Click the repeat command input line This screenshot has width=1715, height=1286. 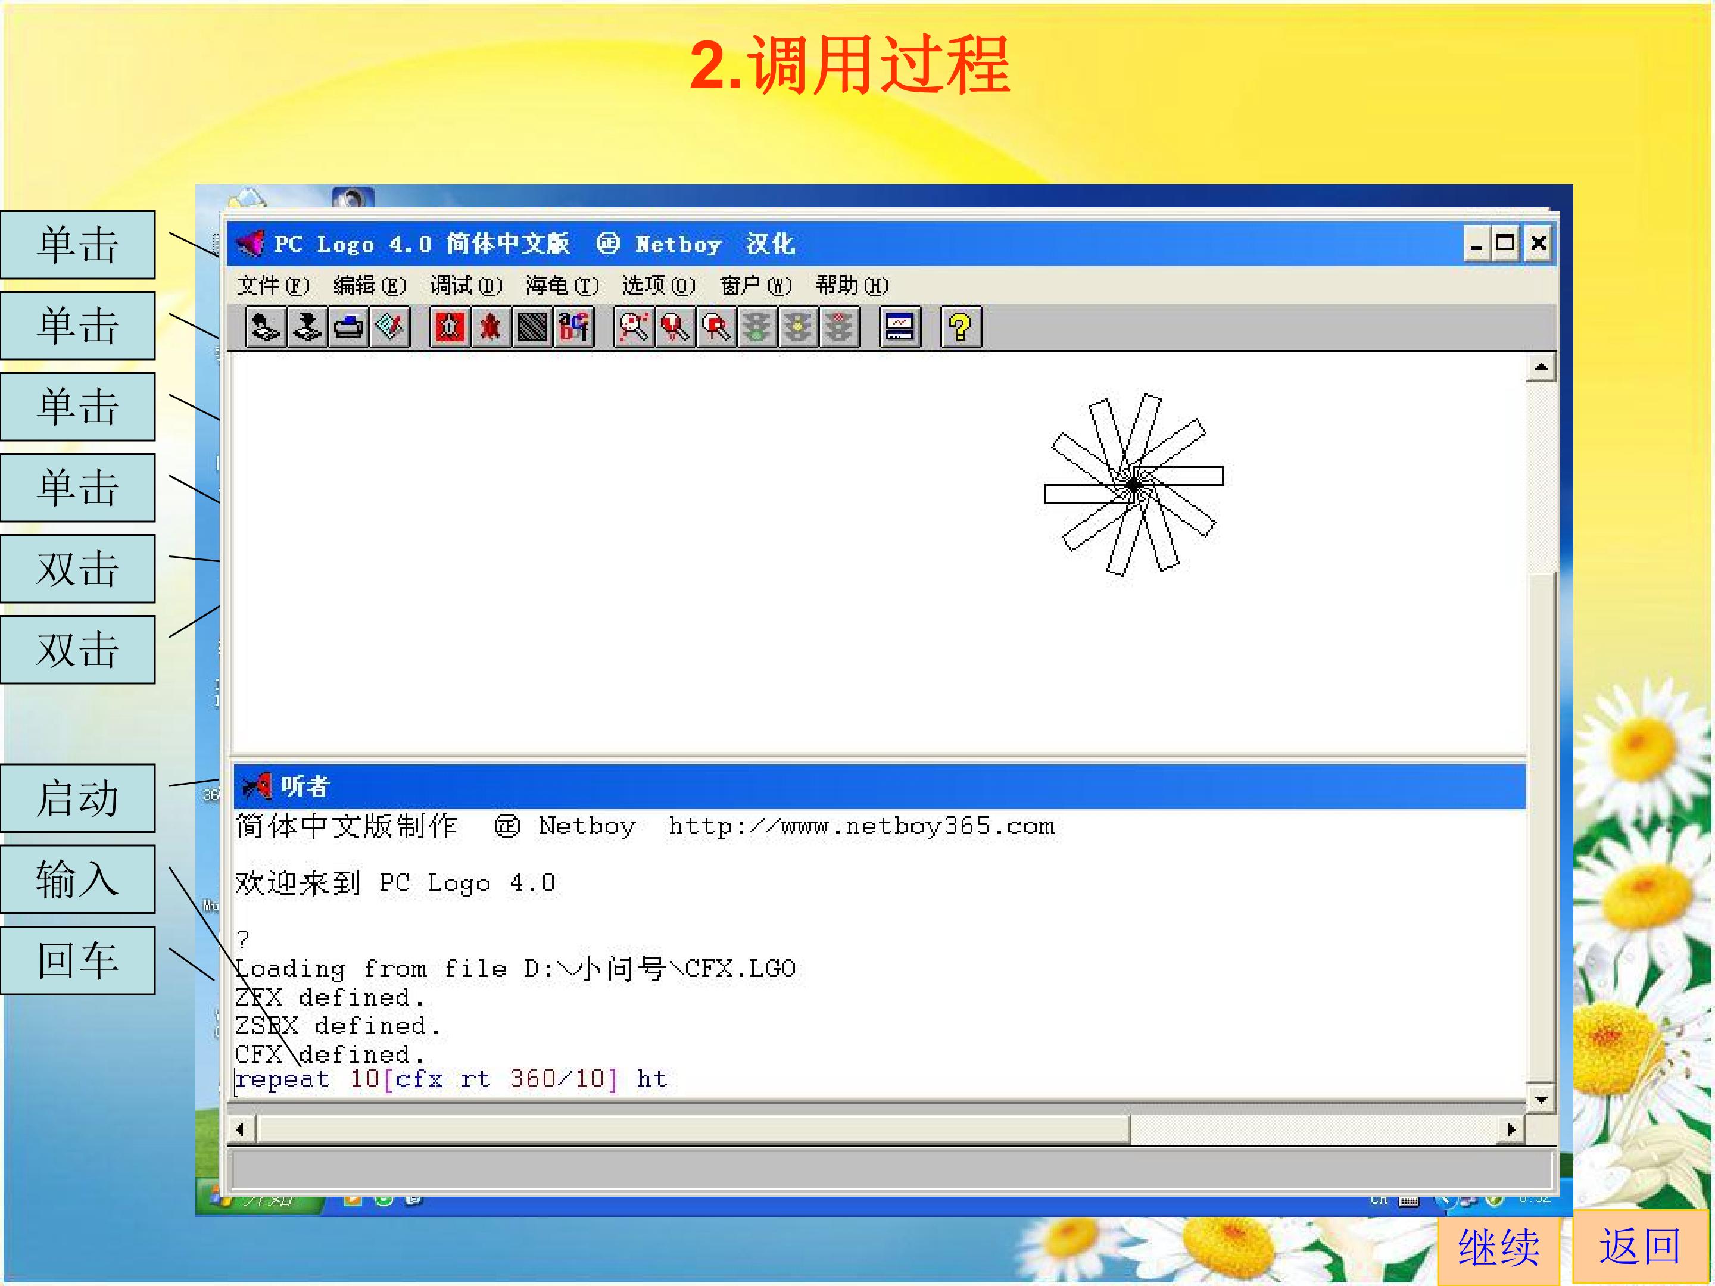(x=879, y=1079)
